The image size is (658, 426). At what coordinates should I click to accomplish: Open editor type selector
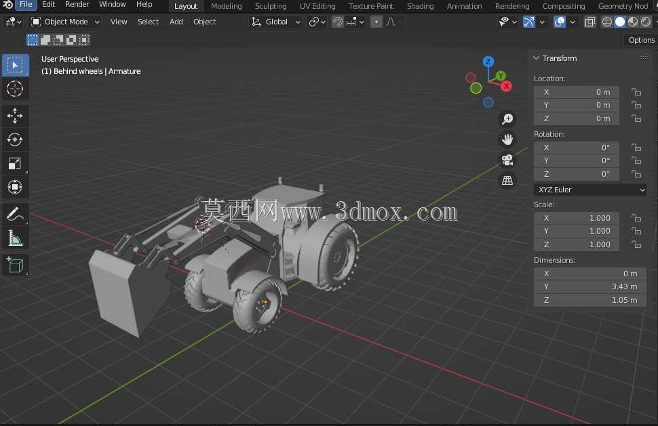pos(14,22)
